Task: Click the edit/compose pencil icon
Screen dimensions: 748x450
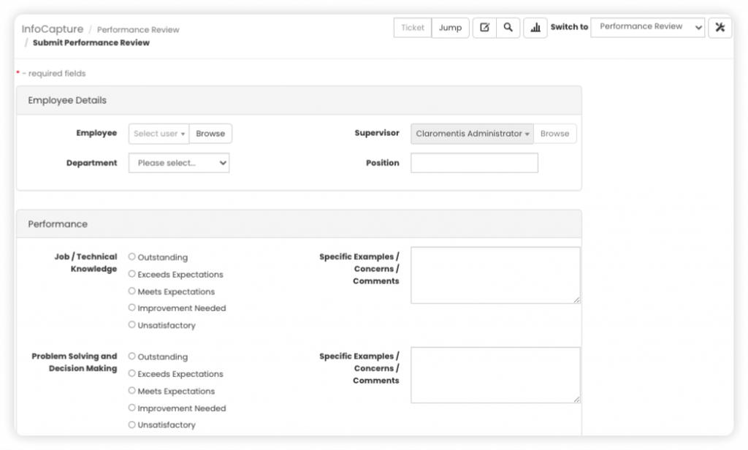Action: [484, 28]
